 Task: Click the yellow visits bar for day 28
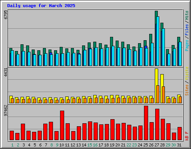click(162, 80)
